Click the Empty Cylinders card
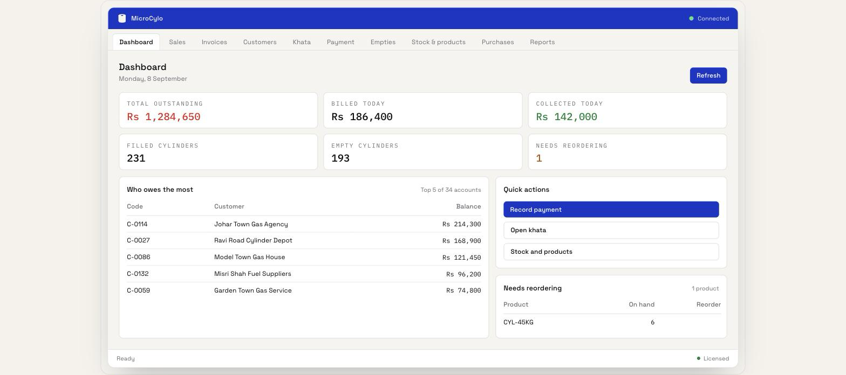Screen dimensions: 846x375 click(x=422, y=152)
